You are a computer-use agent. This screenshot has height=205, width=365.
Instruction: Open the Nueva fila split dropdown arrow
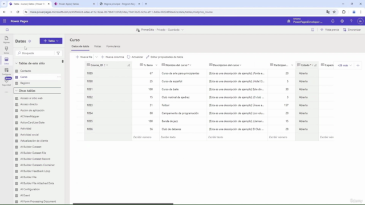[x=96, y=57]
